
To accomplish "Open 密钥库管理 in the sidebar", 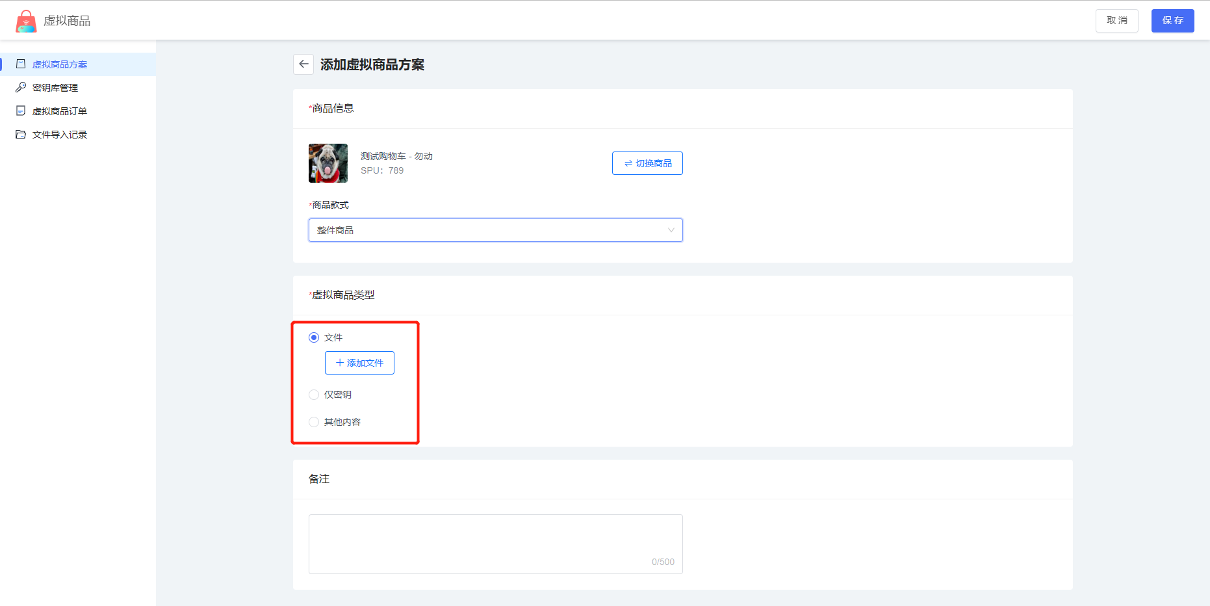I will (x=55, y=88).
